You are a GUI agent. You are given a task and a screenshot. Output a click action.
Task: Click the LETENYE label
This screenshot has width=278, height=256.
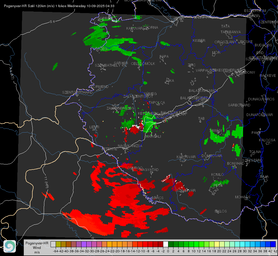coord(109,149)
